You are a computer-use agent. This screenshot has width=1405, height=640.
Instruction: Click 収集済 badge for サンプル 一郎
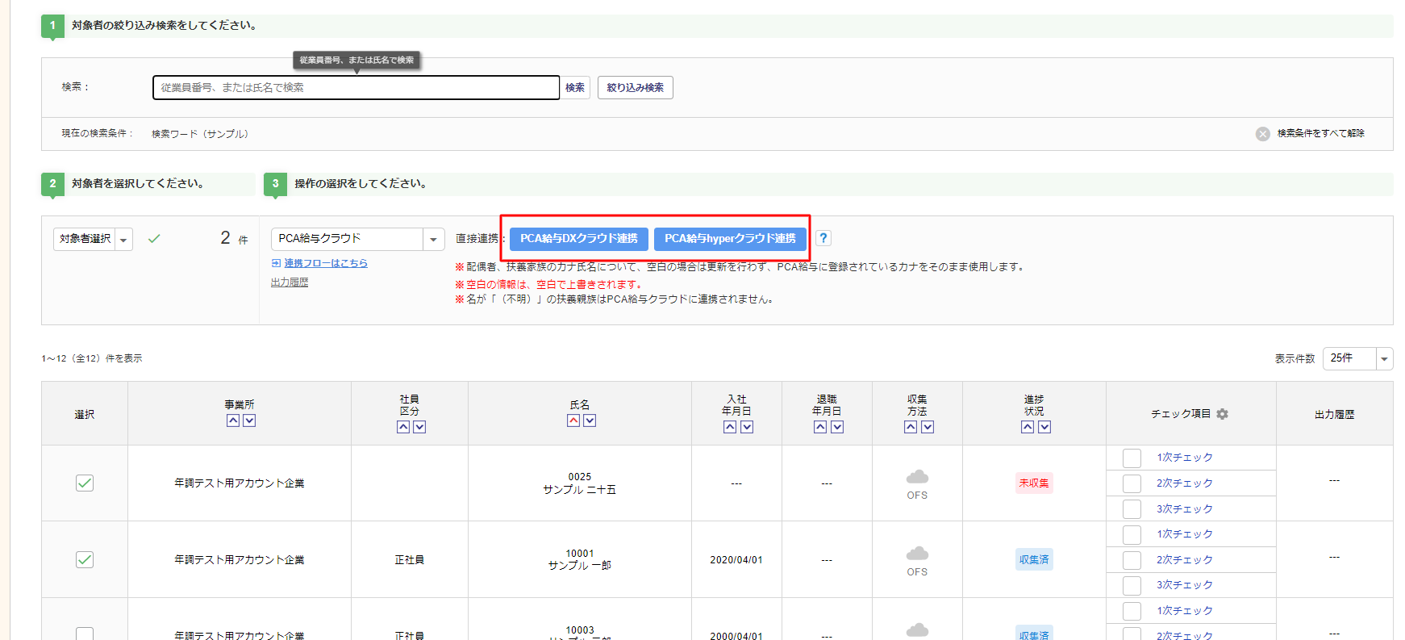point(1034,560)
